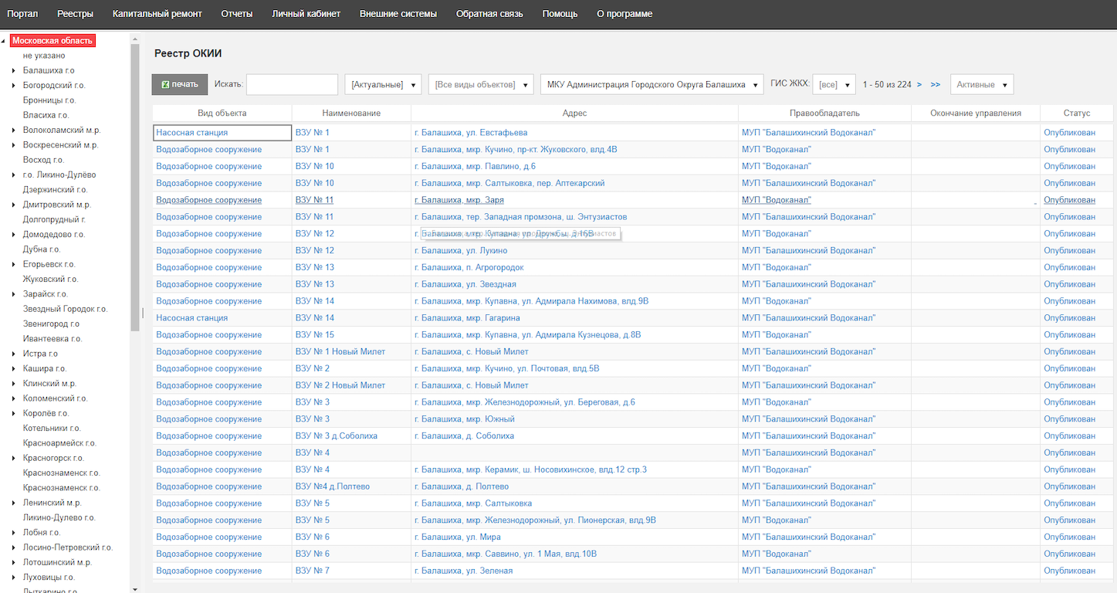The height and width of the screenshot is (593, 1117).
Task: Collapse the Московская область tree node
Action: pyautogui.click(x=4, y=41)
